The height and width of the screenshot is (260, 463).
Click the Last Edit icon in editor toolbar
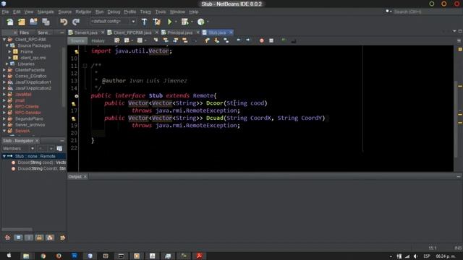[117, 40]
